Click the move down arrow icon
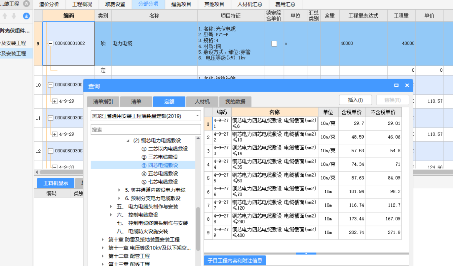 [14, 16]
